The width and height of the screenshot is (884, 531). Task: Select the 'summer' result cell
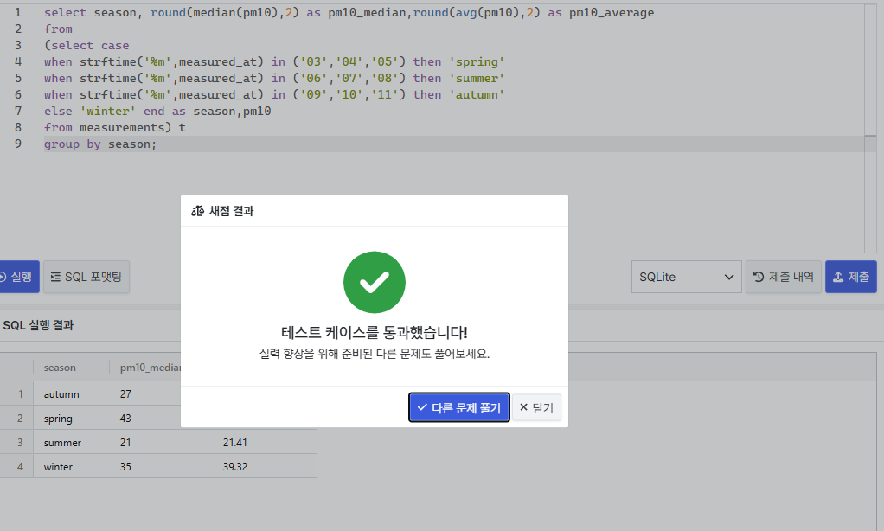pos(62,443)
